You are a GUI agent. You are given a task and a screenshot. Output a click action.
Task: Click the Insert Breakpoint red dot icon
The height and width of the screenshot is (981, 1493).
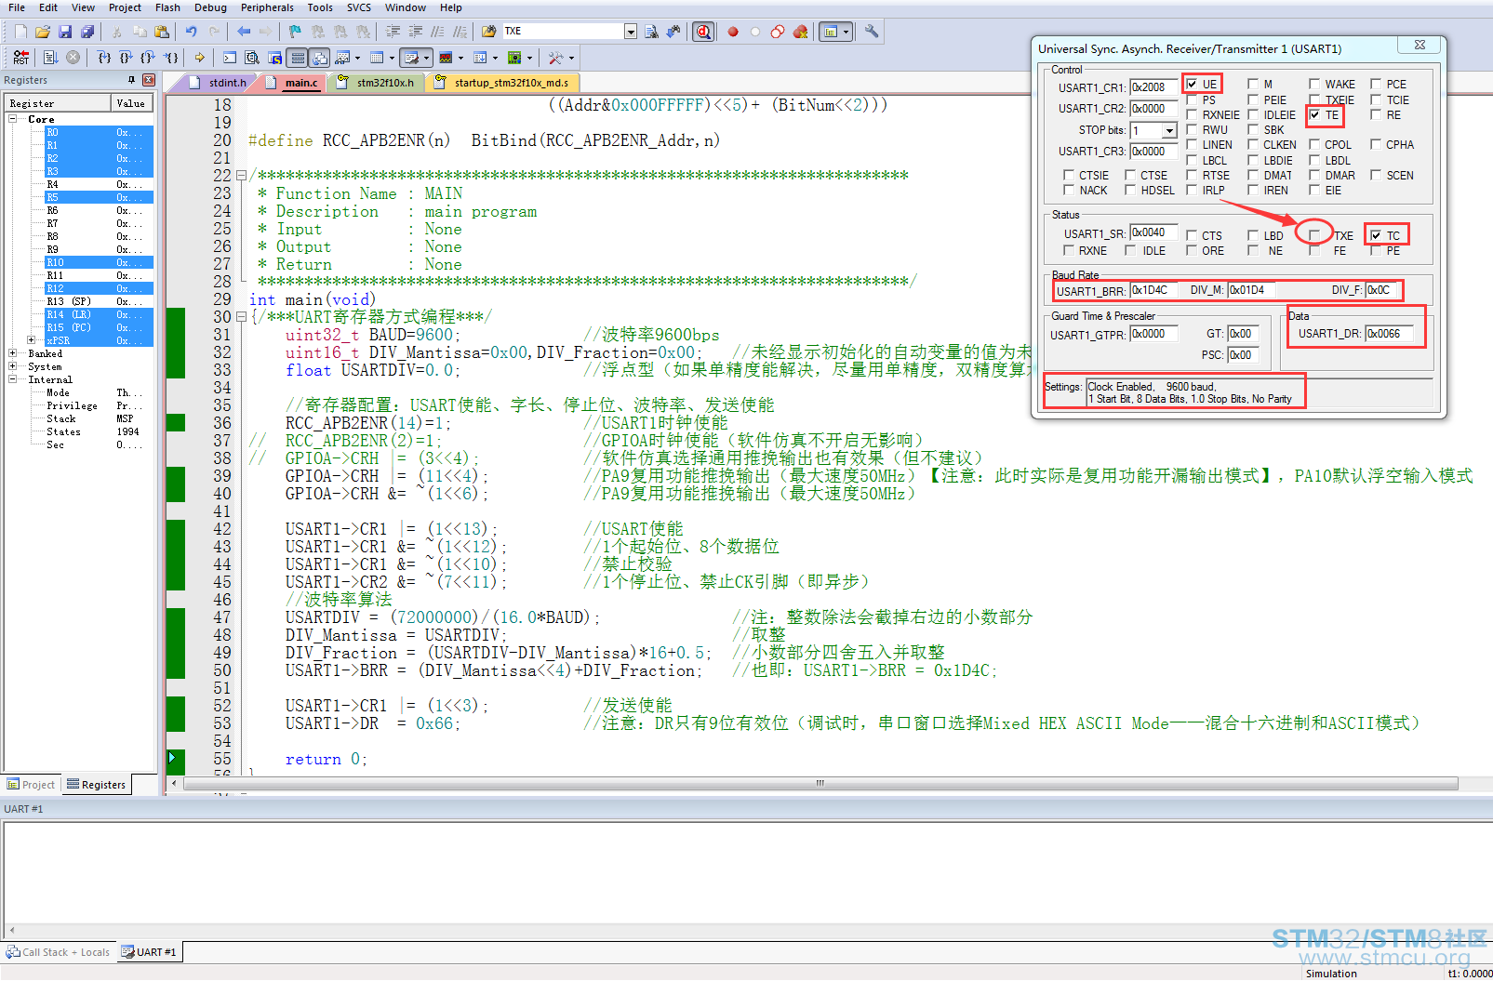click(x=733, y=32)
